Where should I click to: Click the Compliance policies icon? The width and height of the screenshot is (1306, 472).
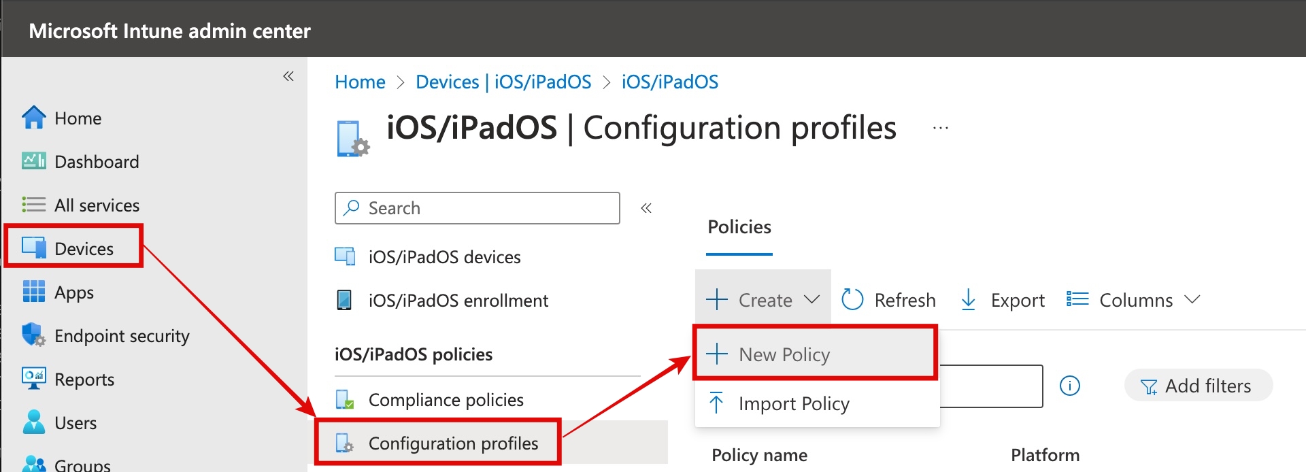(345, 399)
